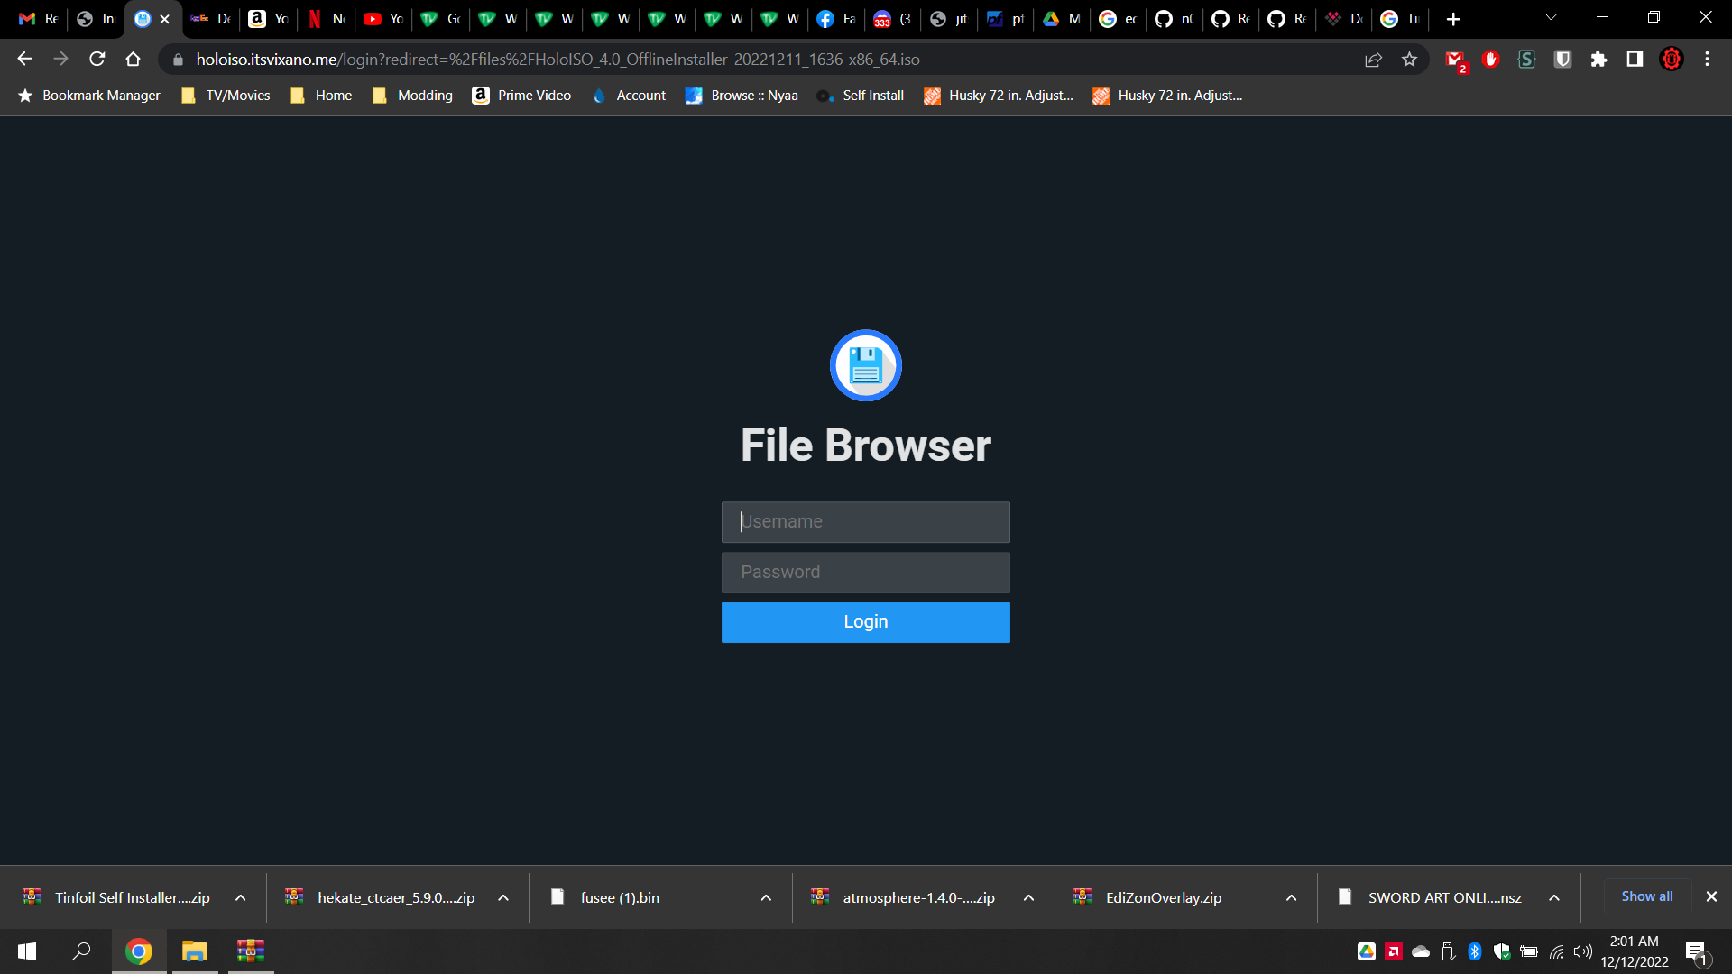Click Show all downloads
Viewport: 1732px width, 974px height.
click(x=1646, y=896)
